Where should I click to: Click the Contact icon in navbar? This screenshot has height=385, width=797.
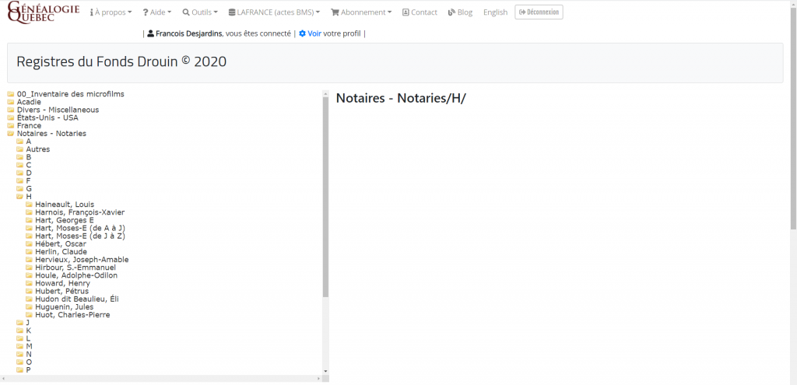406,12
